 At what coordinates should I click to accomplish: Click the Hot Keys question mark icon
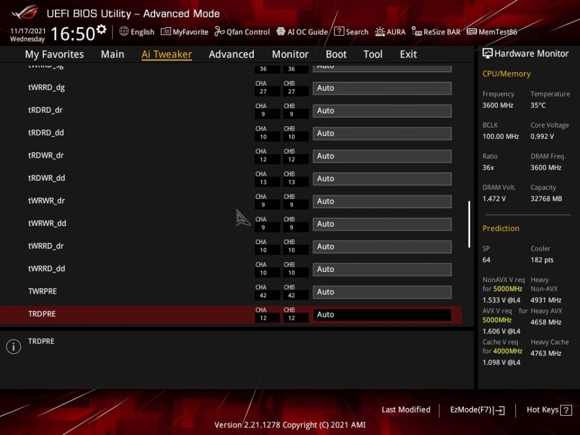(566, 410)
